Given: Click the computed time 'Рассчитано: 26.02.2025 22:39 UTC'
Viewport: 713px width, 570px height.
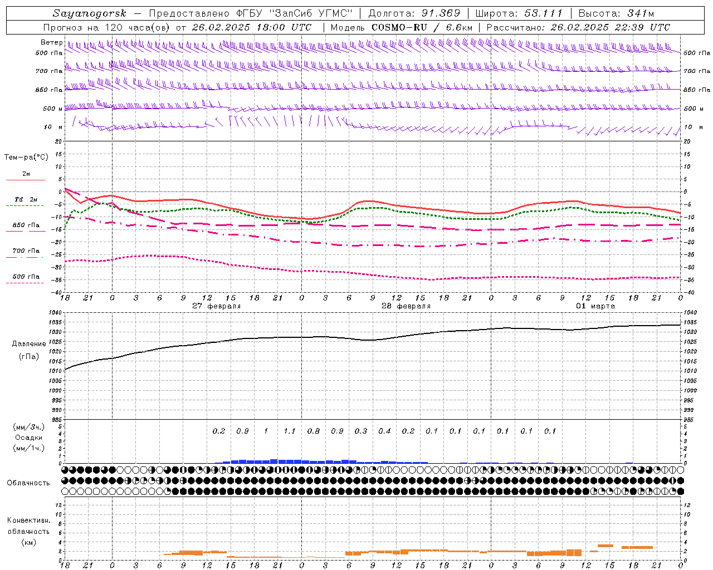Looking at the screenshot, I should pyautogui.click(x=578, y=27).
